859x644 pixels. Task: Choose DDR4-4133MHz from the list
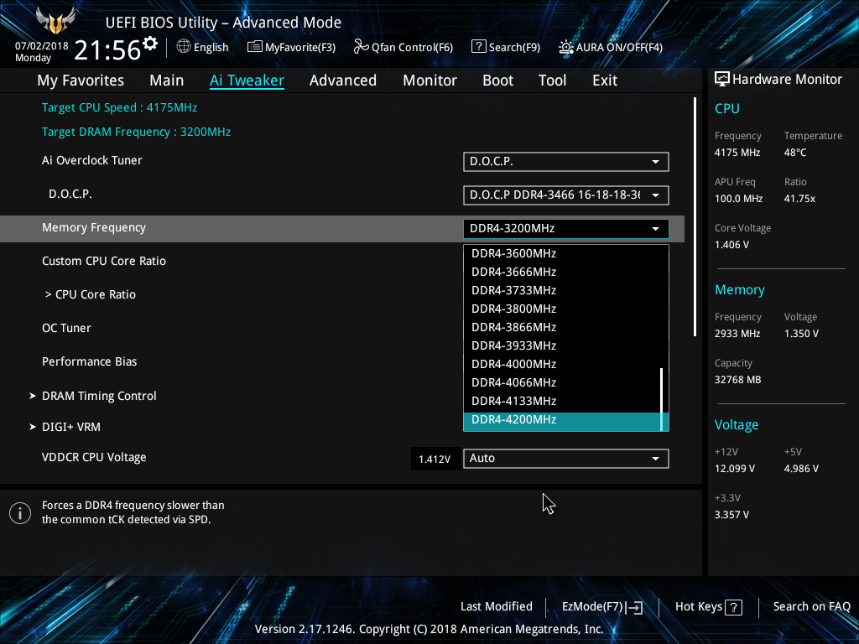click(x=563, y=401)
